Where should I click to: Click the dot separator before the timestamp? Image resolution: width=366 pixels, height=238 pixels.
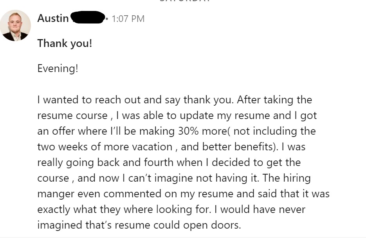pos(107,18)
